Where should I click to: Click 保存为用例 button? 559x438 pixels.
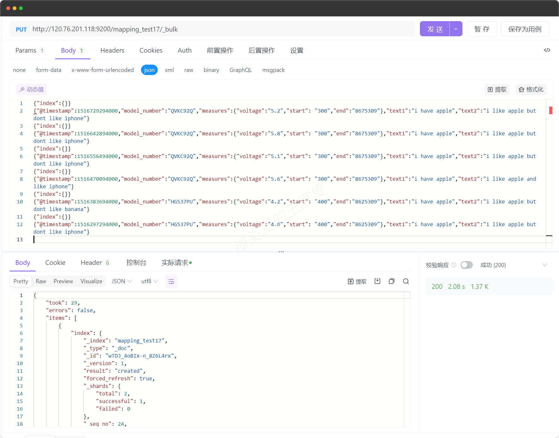tap(525, 29)
